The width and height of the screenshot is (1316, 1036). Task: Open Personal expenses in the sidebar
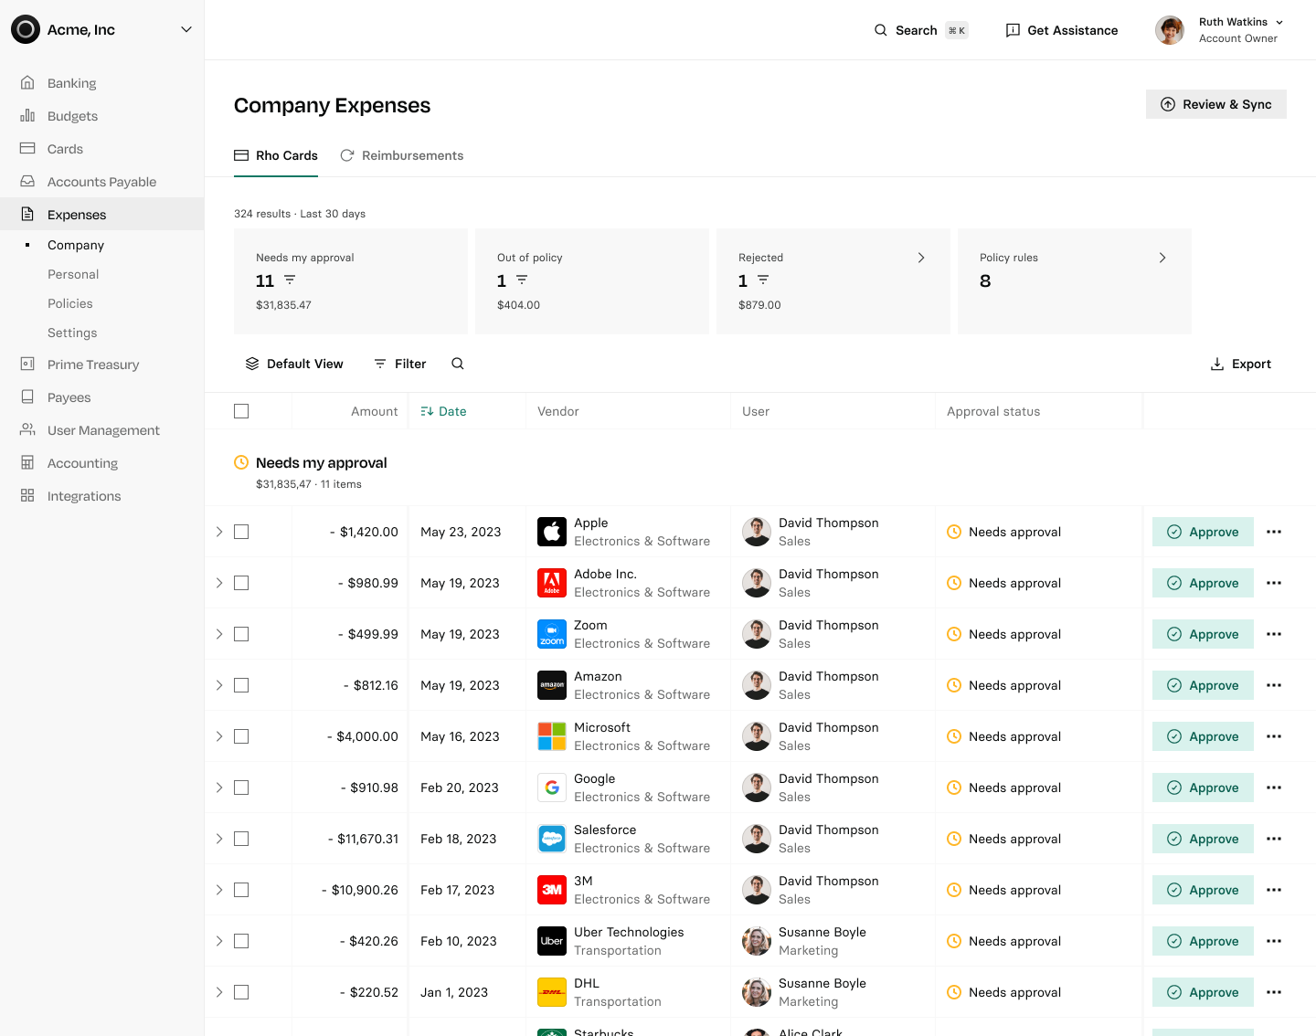(73, 274)
